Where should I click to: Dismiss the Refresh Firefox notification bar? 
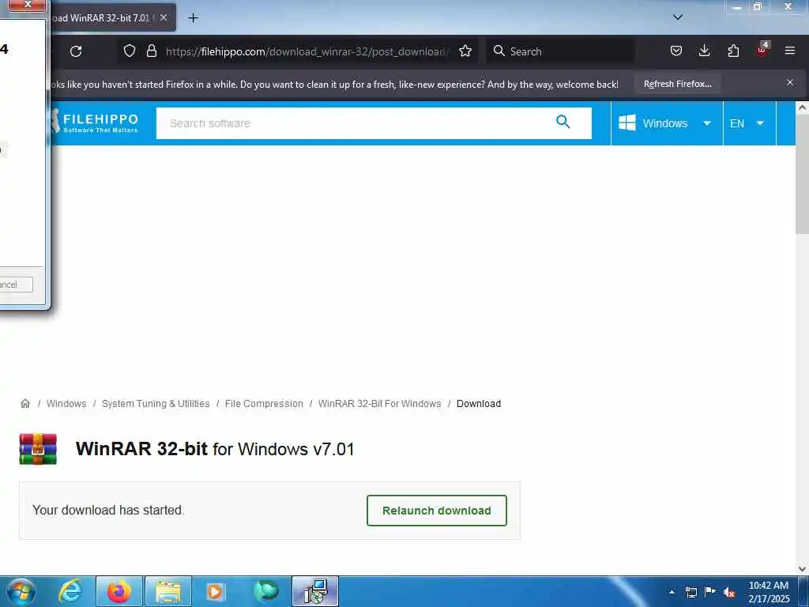tap(790, 82)
